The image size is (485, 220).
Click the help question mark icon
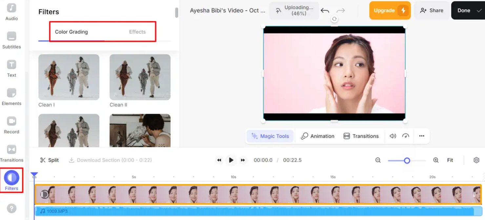tap(11, 208)
